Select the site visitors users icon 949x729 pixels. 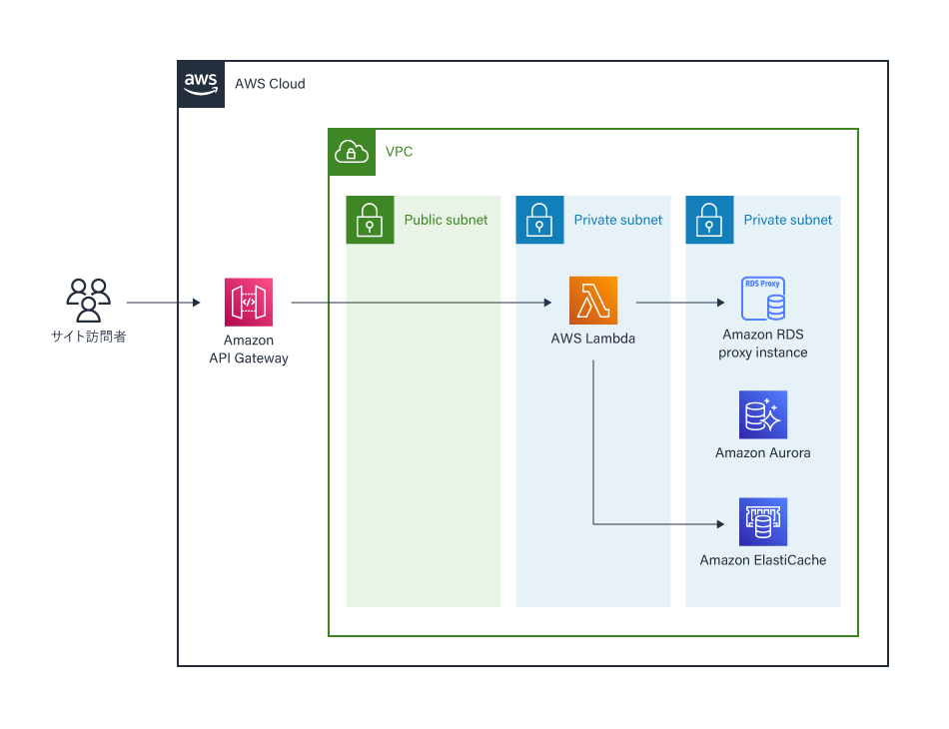[88, 300]
